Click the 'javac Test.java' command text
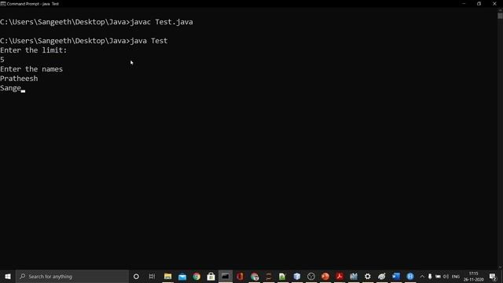This screenshot has height=283, width=503. click(x=162, y=22)
